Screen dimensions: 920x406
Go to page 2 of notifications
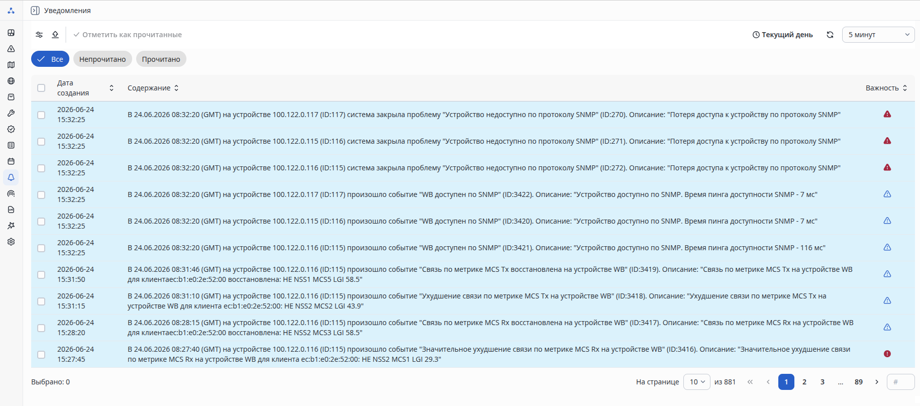(804, 382)
